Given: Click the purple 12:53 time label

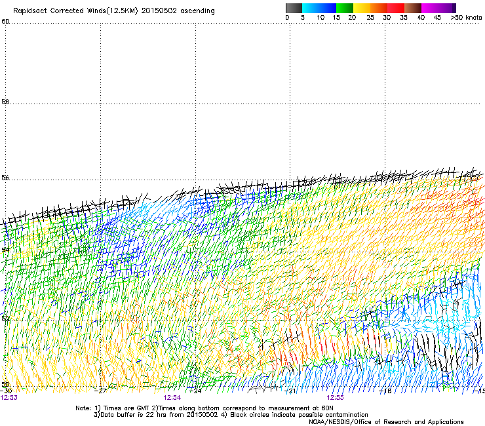Looking at the screenshot, I should (x=9, y=398).
